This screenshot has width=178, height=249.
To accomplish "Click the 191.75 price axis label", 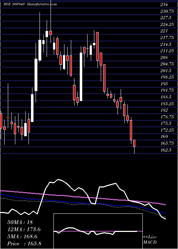I will click(167, 90).
